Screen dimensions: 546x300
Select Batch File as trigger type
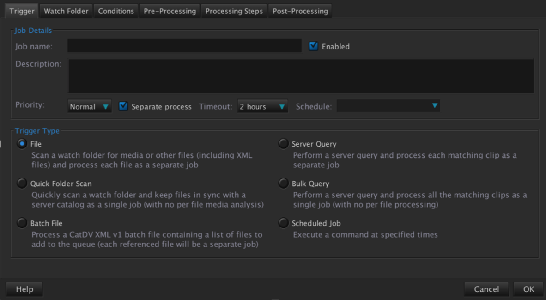22,223
